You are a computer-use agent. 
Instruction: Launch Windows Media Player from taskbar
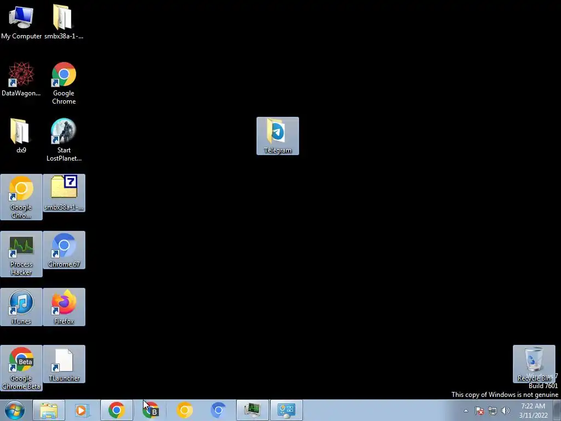(82, 410)
